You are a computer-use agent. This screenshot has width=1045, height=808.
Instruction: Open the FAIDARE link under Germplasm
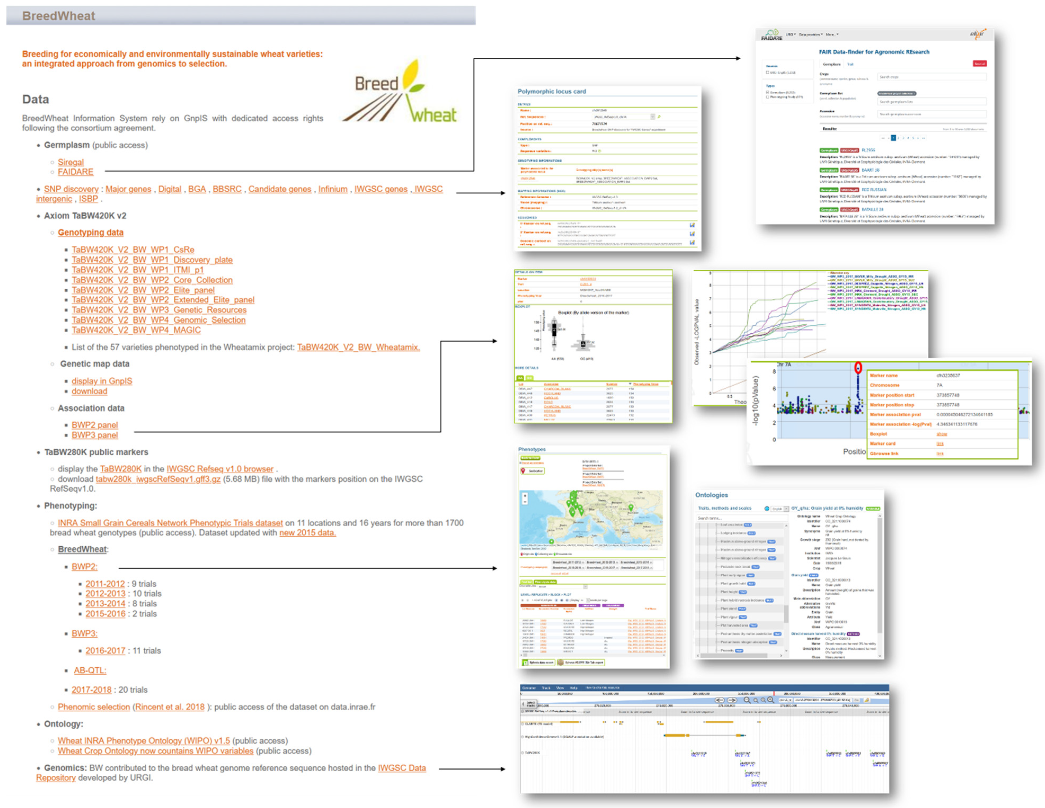click(75, 172)
